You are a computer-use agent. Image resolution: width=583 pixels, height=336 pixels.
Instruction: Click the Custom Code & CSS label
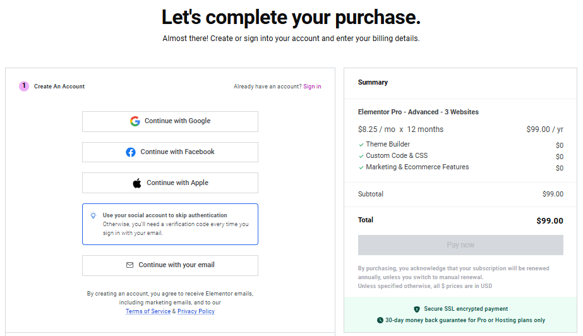(397, 156)
